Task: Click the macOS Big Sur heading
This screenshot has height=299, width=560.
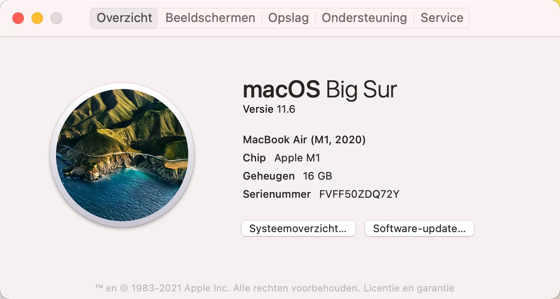Action: (x=320, y=90)
